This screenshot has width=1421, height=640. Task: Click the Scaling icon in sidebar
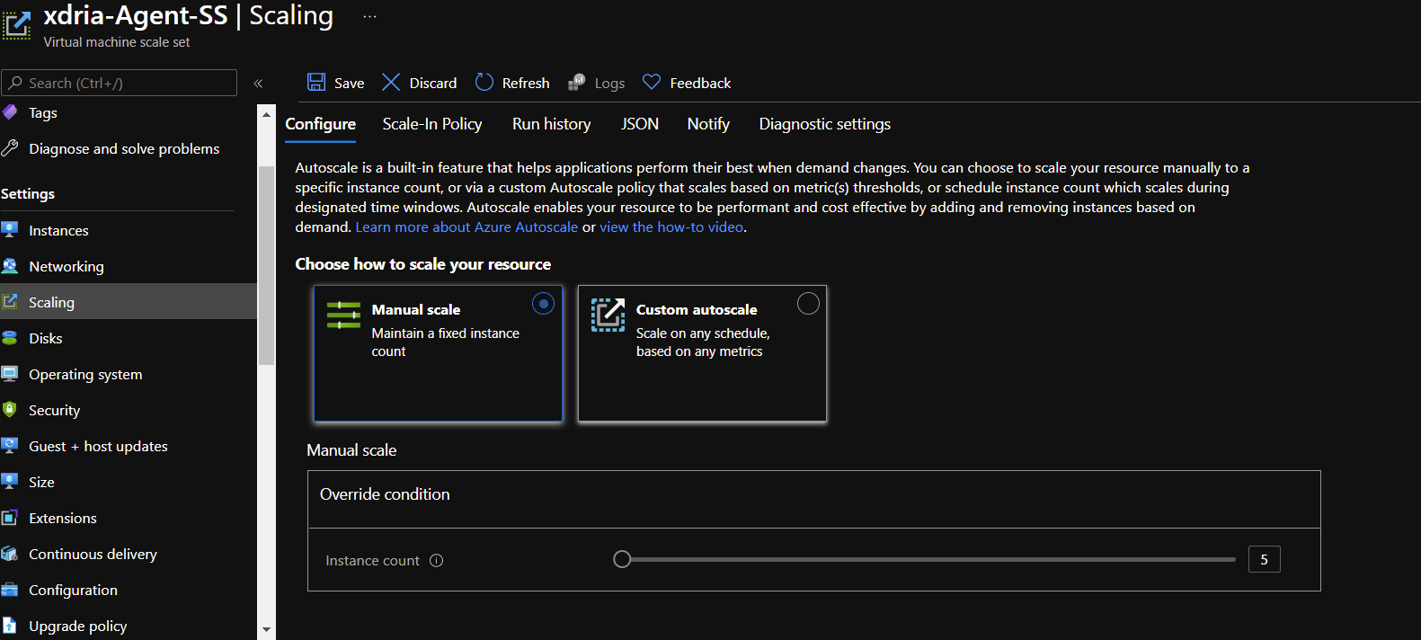click(10, 302)
